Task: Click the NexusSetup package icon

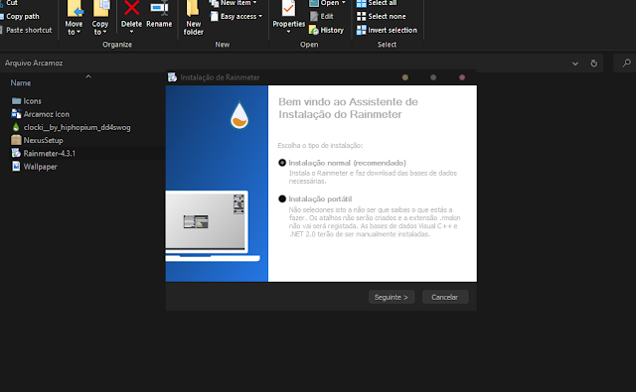Action: [16, 140]
